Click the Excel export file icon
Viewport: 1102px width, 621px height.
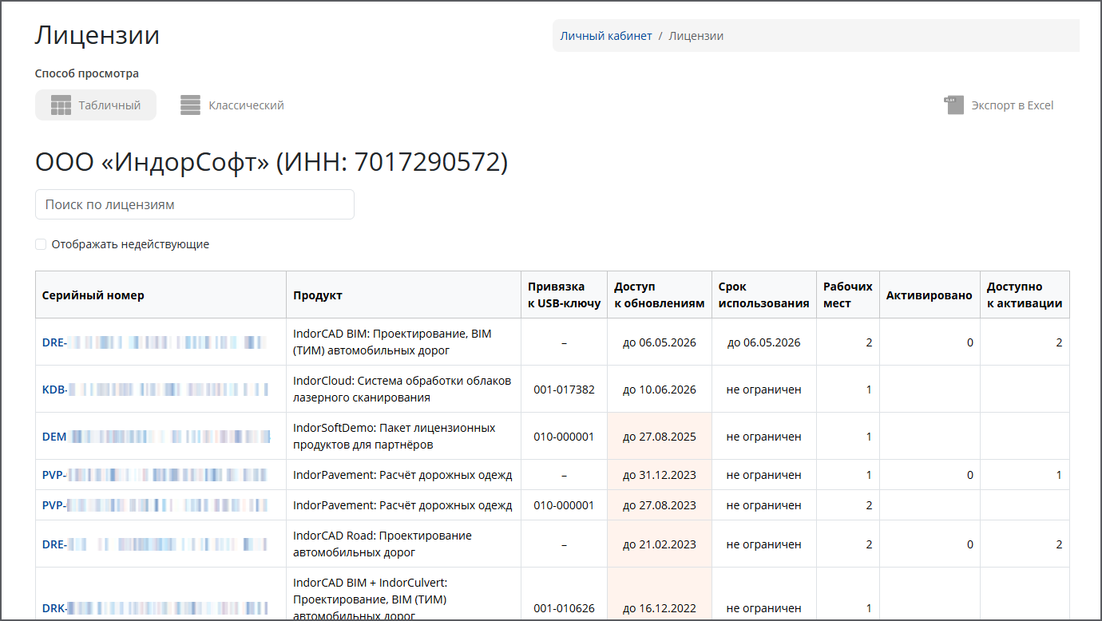pos(953,105)
